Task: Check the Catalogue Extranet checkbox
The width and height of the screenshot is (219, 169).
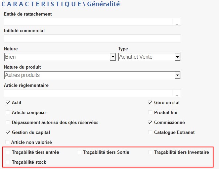Action: 150,133
